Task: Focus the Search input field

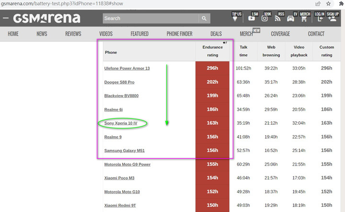Action: 151,18
